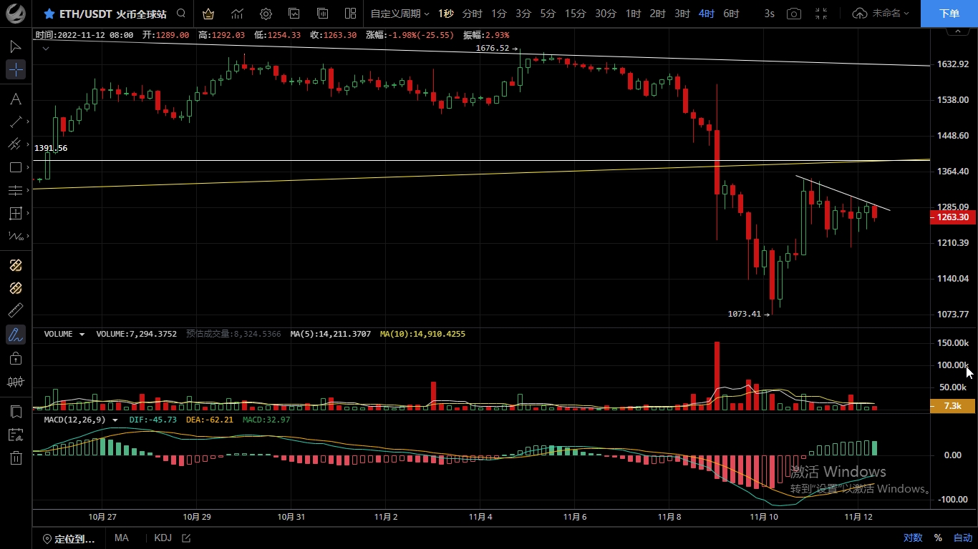This screenshot has height=549, width=978.
Task: Open the indicators chart icon
Action: pyautogui.click(x=237, y=14)
